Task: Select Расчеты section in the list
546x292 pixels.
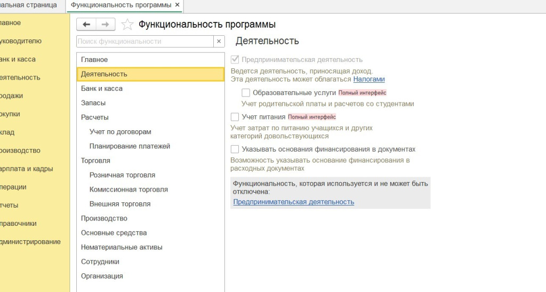Action: coord(95,117)
